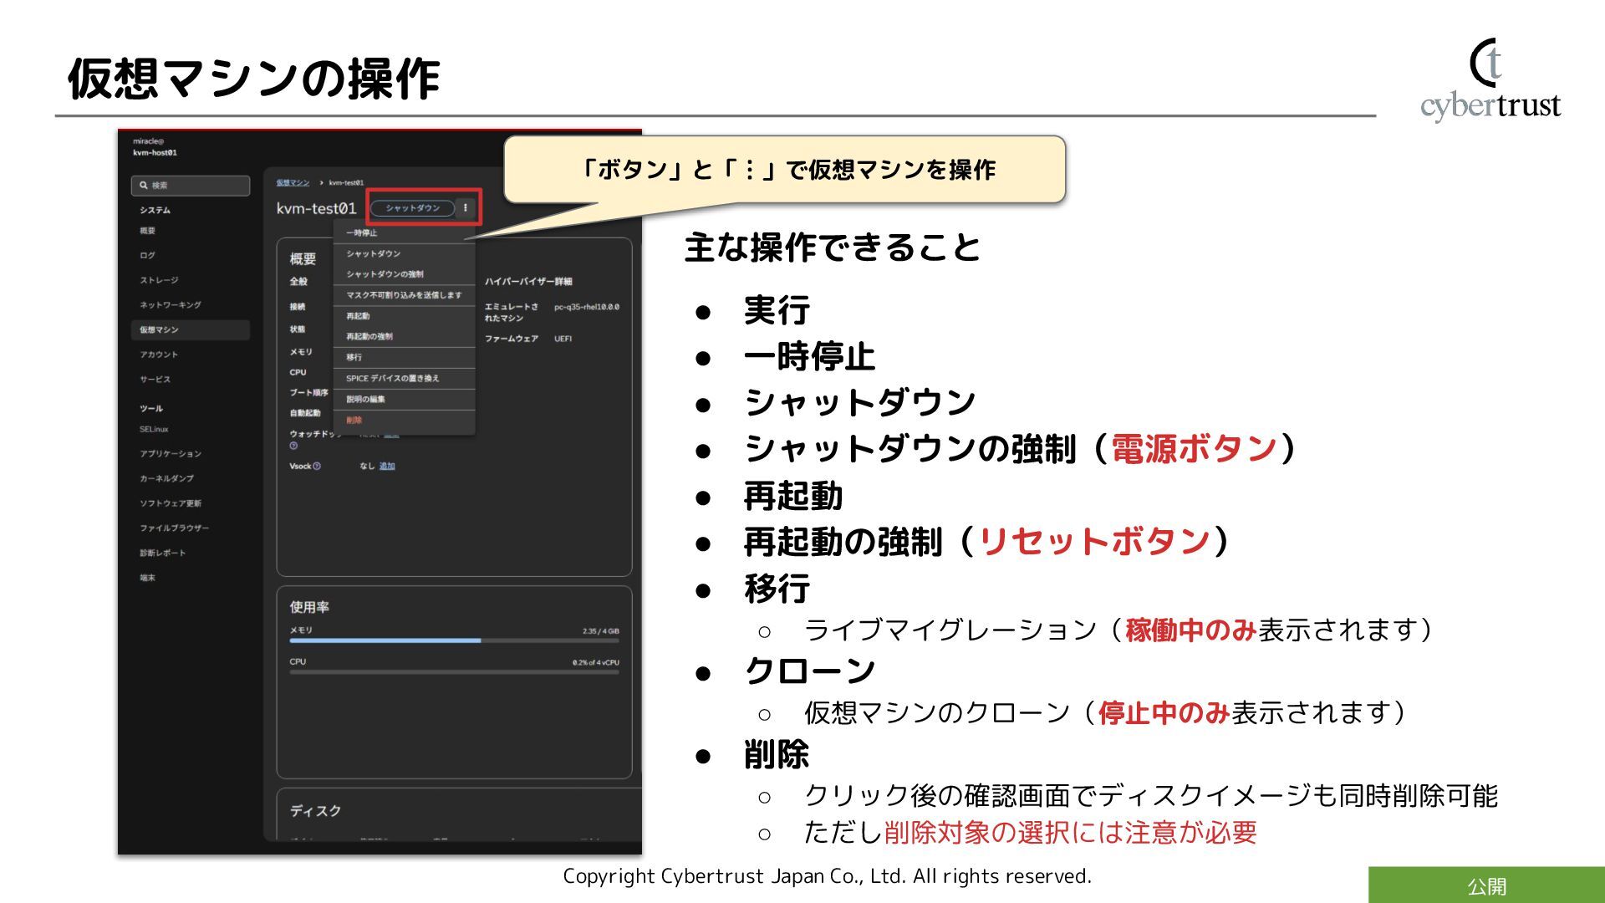Select 一時停止 from the dropdown menu
Screen dimensions: 1605x903
pos(362,233)
